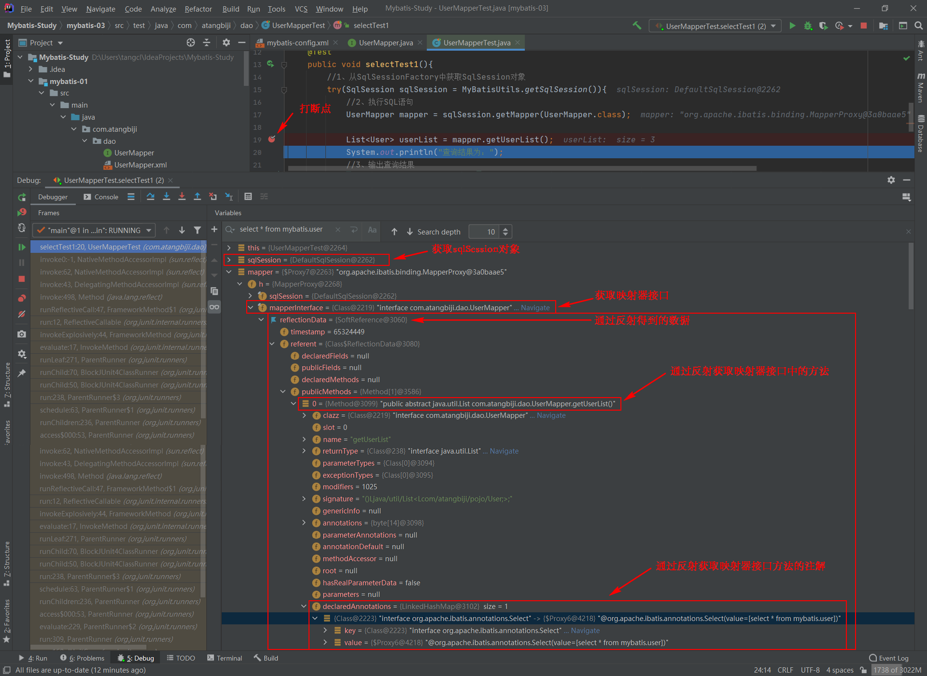The height and width of the screenshot is (676, 927).
Task: Collapse declaredAnnotations node
Action: tap(304, 606)
